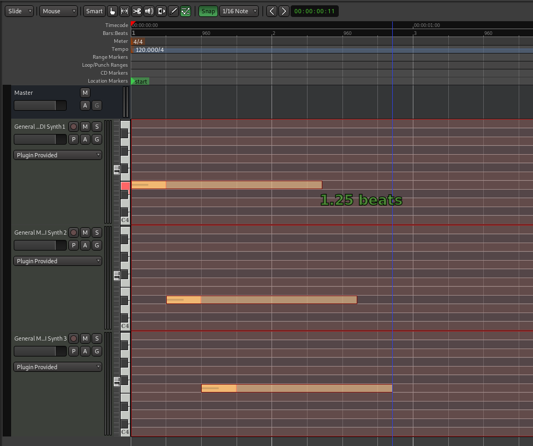Select the Range selection tool
The width and height of the screenshot is (533, 446).
click(124, 11)
